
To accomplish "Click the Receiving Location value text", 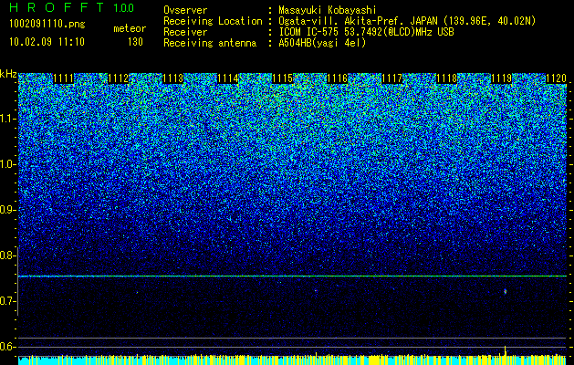I will (407, 21).
